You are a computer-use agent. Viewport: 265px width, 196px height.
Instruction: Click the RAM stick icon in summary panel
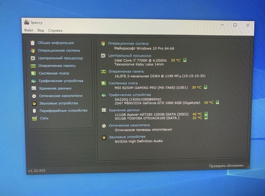click(103, 71)
